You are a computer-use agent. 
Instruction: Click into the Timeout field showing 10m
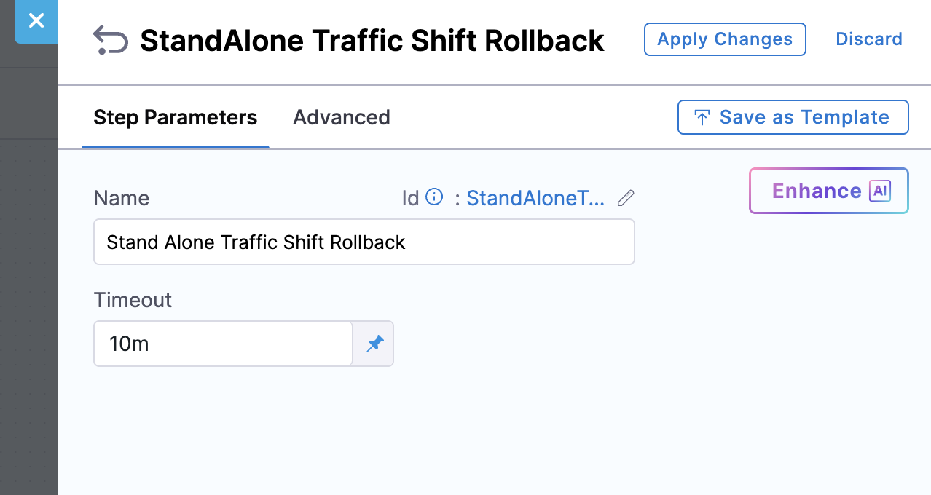point(223,344)
